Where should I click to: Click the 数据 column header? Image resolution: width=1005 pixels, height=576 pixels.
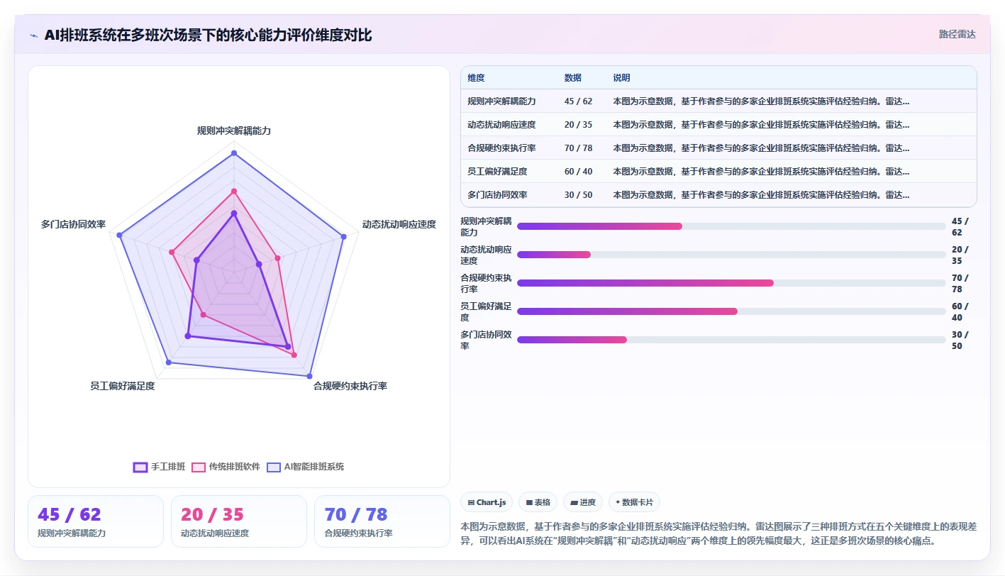(573, 78)
